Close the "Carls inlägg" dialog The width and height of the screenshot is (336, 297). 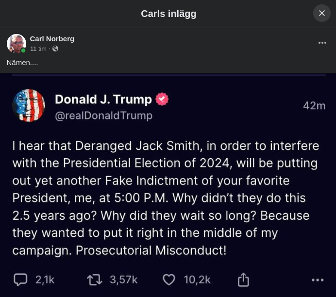pos(321,13)
